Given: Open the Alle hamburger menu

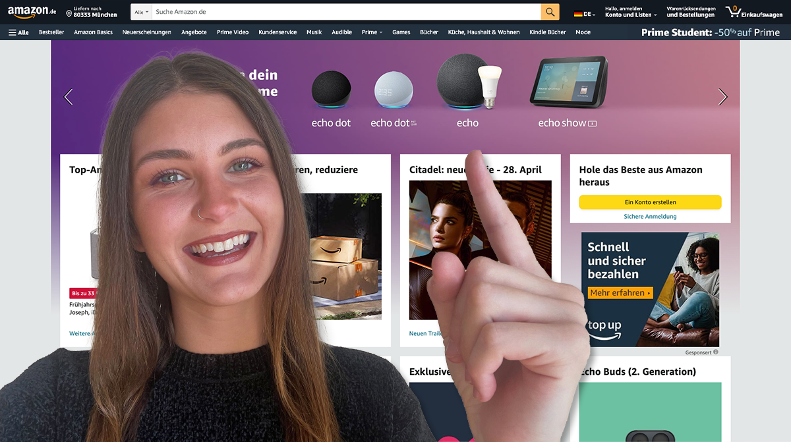Looking at the screenshot, I should click(18, 32).
